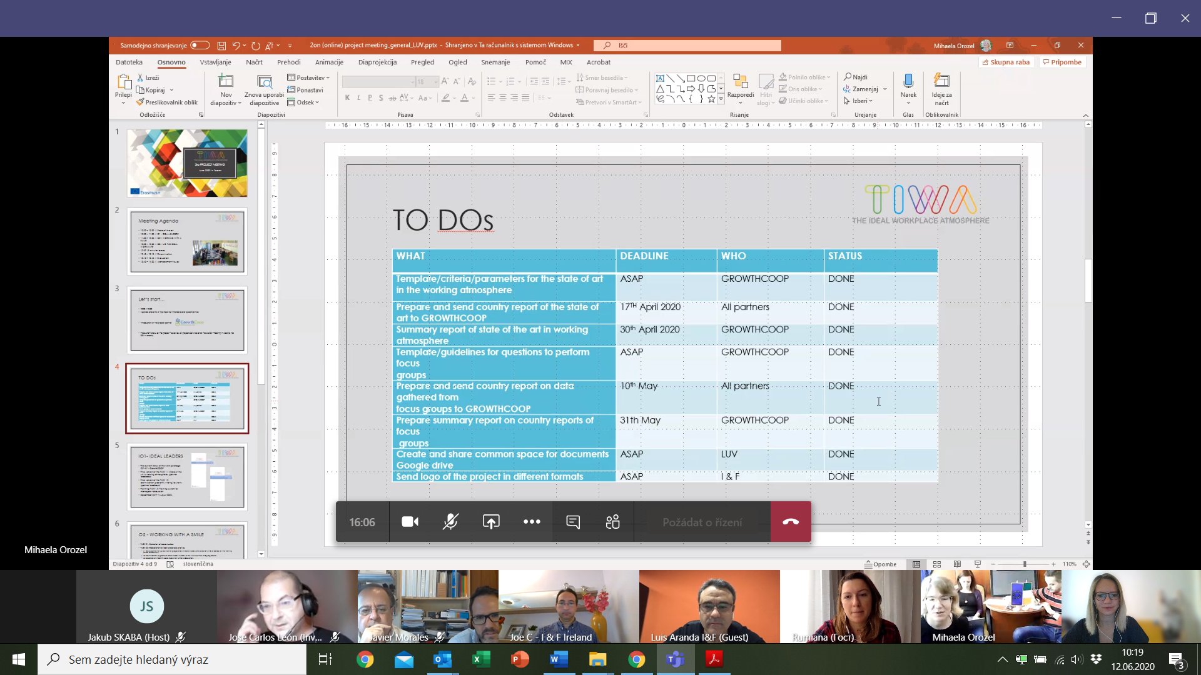Toggle the camera in the meeting toolbar

coord(410,522)
